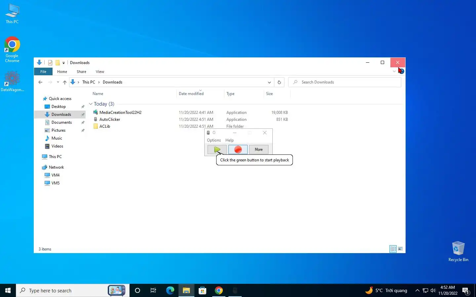
Task: Open the View ribbon tab
Action: click(x=100, y=72)
